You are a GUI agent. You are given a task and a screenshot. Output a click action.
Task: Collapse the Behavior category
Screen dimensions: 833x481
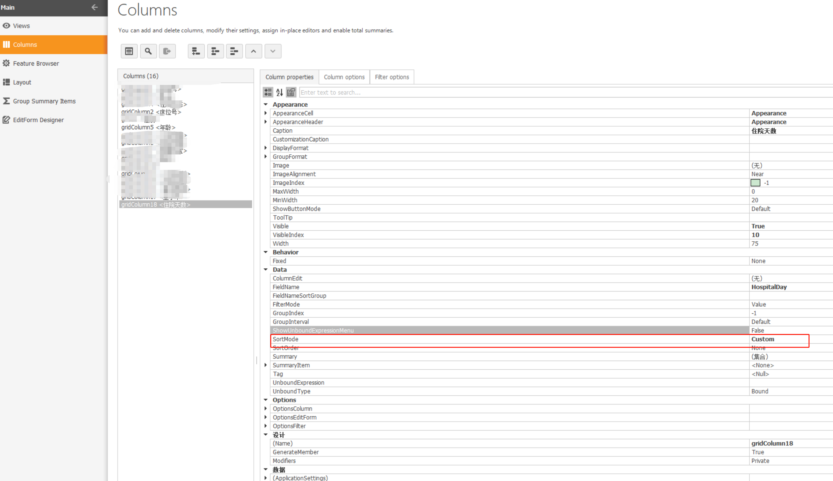(x=265, y=252)
